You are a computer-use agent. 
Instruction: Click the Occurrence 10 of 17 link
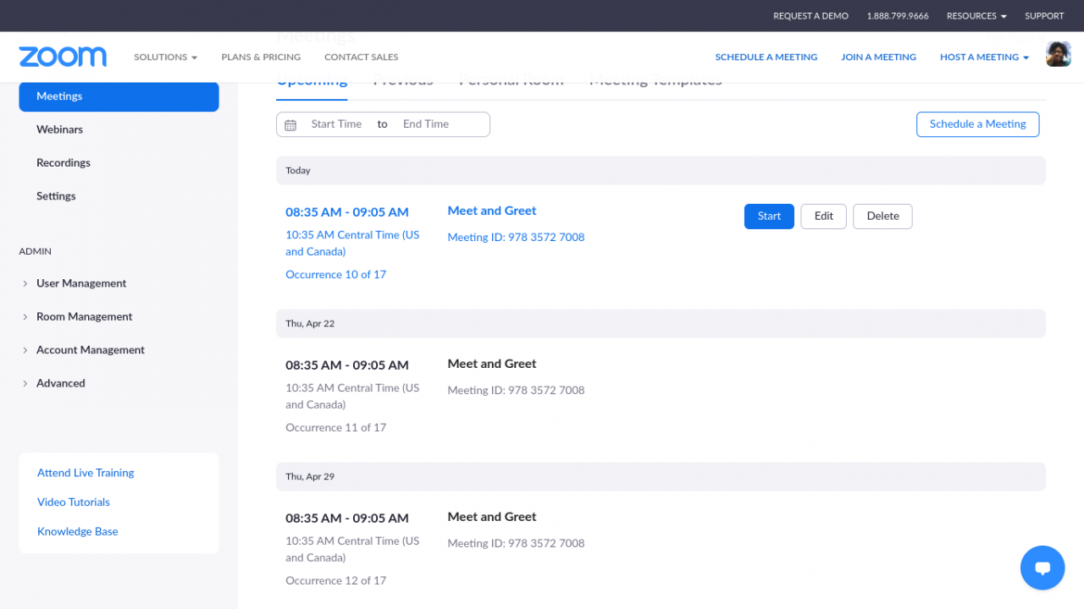pos(335,275)
